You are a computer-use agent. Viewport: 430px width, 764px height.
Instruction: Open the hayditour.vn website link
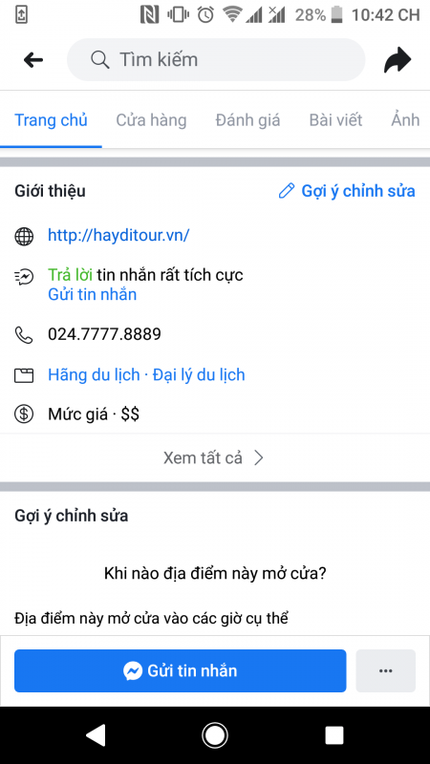(118, 235)
